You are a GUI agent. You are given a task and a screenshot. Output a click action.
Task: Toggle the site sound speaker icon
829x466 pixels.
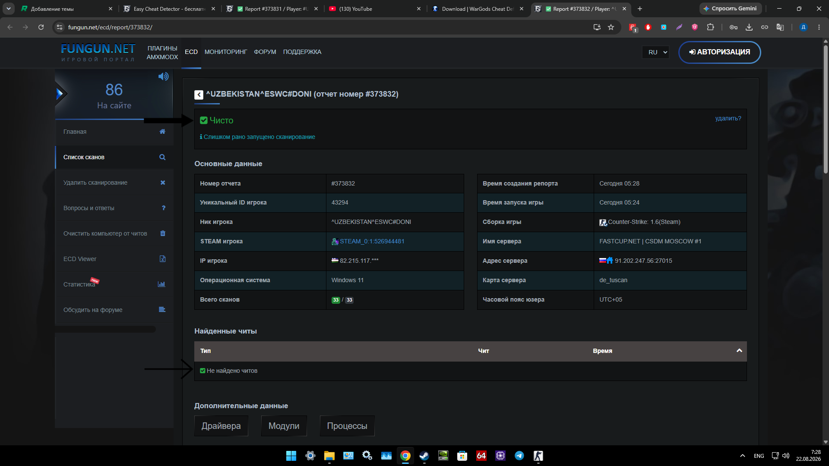[163, 77]
